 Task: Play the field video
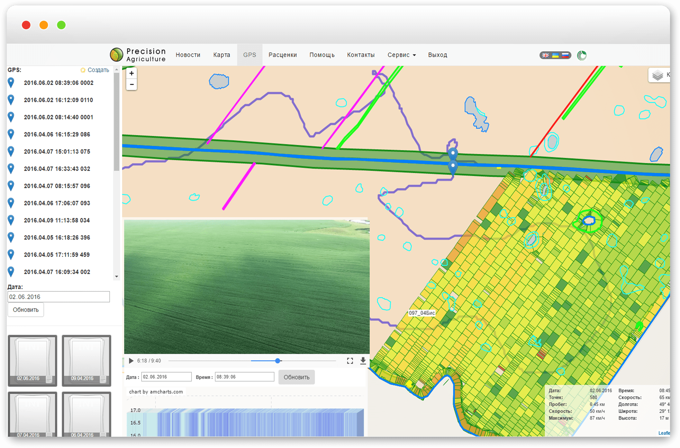click(x=131, y=361)
